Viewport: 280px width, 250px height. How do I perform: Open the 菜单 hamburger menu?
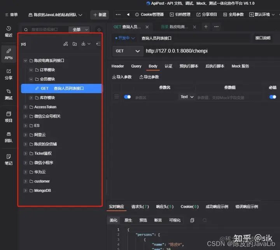[x=11, y=15]
